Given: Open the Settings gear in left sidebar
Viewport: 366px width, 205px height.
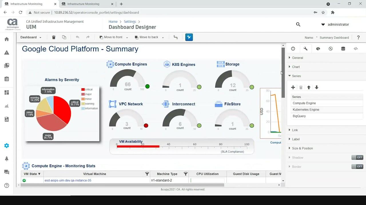Looking at the screenshot, I should (x=7, y=145).
